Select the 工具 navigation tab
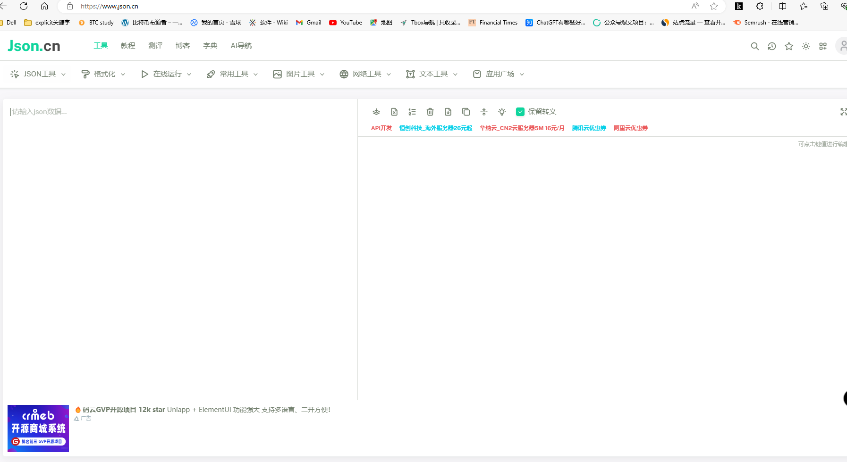 click(101, 46)
